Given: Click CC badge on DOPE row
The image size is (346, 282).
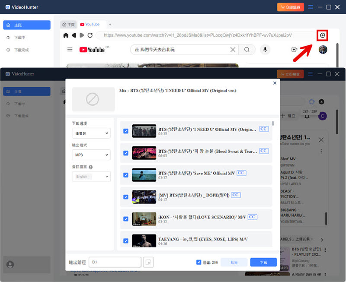Looking at the screenshot, I should [x=236, y=195].
